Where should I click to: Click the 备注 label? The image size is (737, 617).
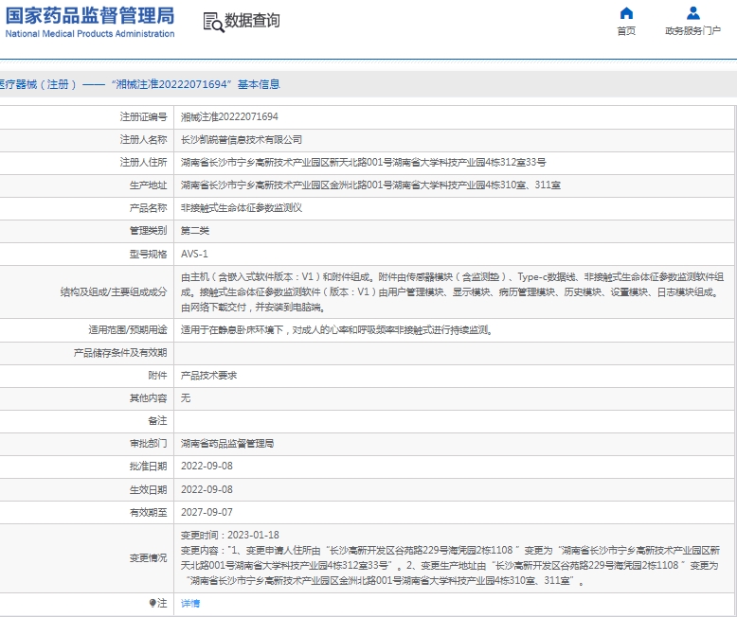[157, 421]
